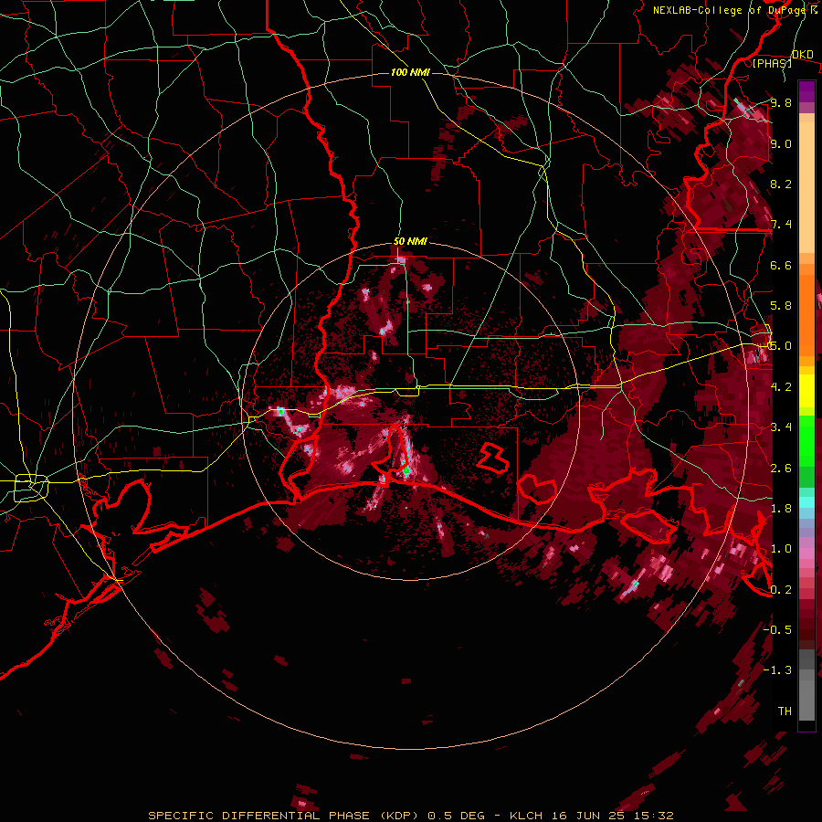Viewport: 822px width, 822px height.
Task: Click the cyan color bar segment
Action: point(806,502)
